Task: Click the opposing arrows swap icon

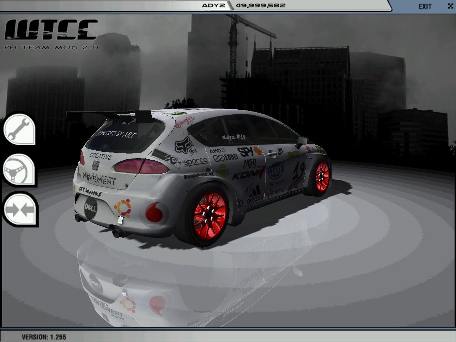Action: coord(20,209)
